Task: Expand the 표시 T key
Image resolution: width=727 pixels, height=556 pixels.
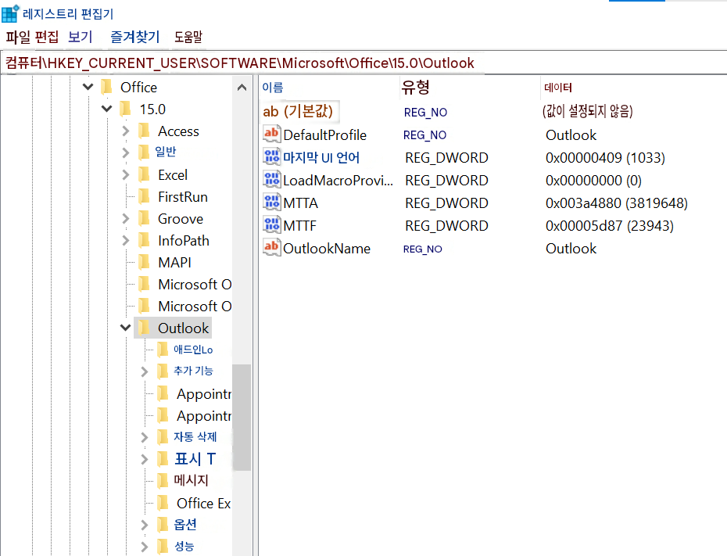Action: pyautogui.click(x=145, y=459)
